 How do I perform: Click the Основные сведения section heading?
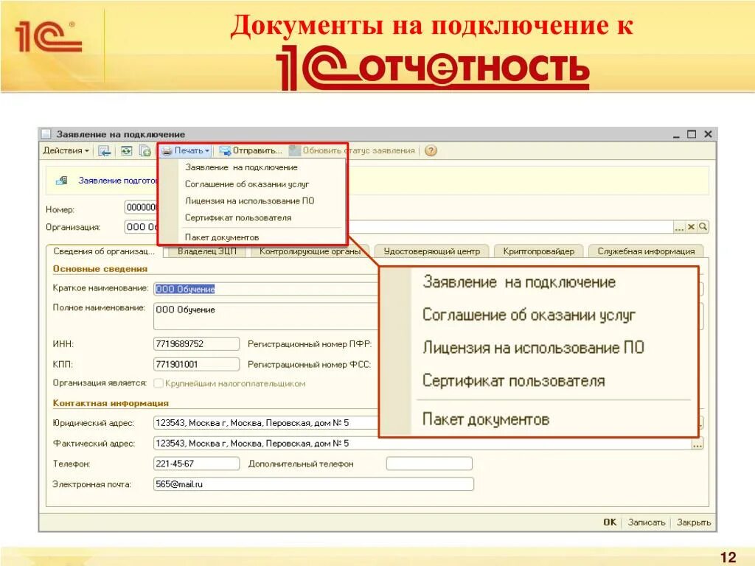(100, 269)
